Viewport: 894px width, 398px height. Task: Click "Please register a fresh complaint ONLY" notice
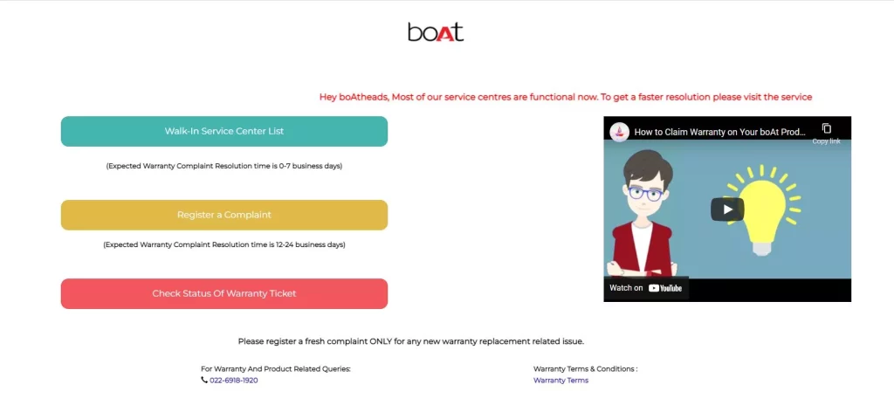411,341
